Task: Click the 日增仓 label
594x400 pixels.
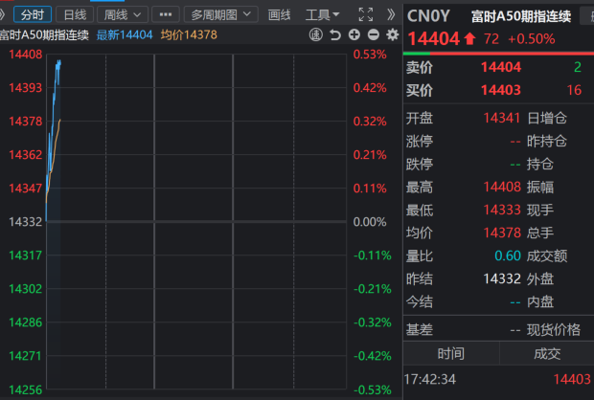Action: [547, 119]
